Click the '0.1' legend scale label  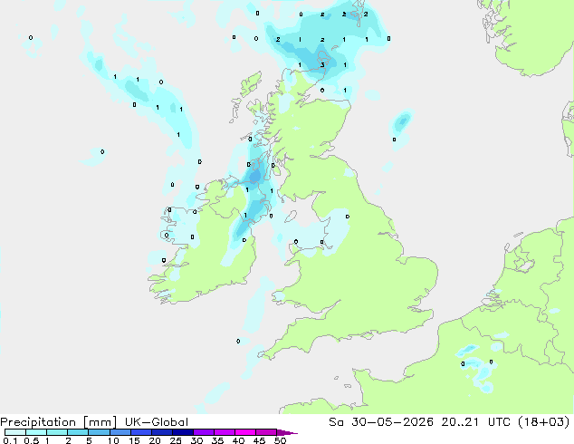coord(10,440)
